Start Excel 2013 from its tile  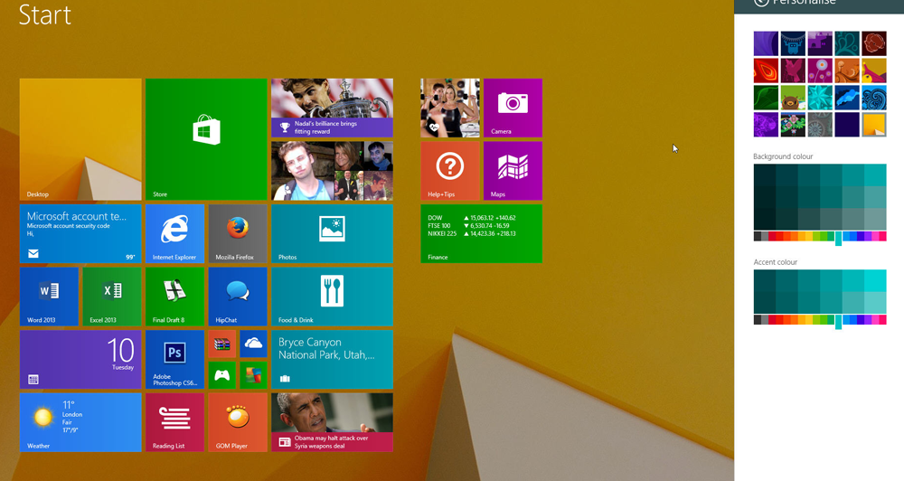112,297
